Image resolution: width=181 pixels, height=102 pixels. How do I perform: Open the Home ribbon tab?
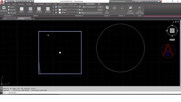tap(8, 4)
